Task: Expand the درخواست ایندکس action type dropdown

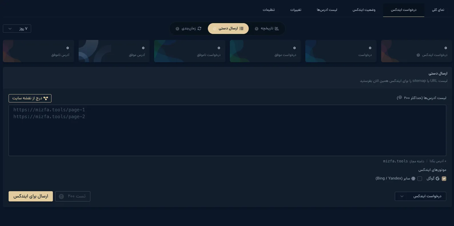Action: [420, 196]
